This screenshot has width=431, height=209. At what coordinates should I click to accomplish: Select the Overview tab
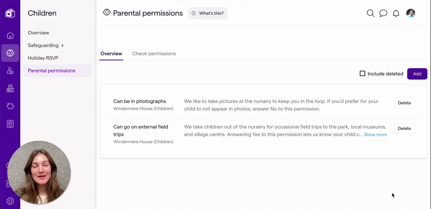click(x=111, y=54)
